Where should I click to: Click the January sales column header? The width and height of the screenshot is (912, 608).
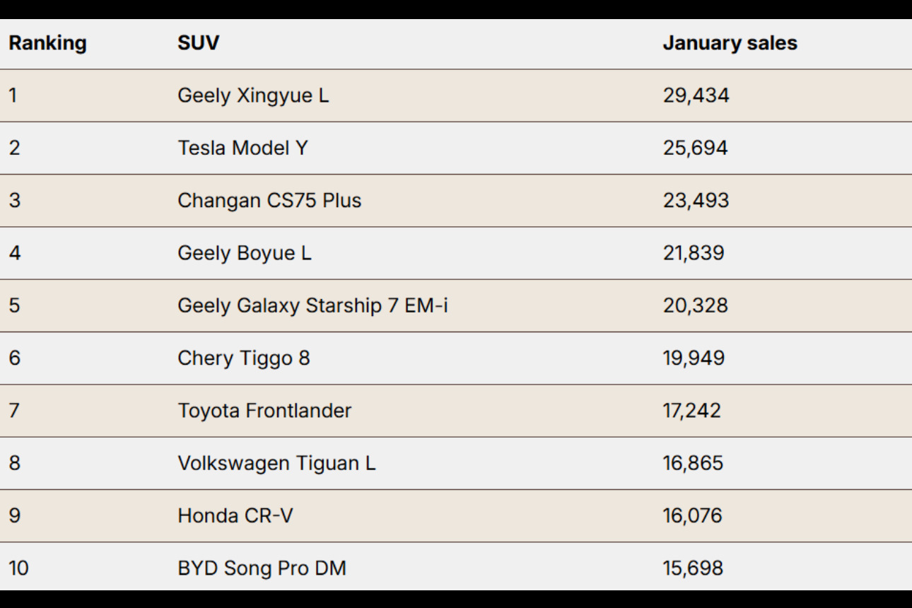(x=730, y=43)
